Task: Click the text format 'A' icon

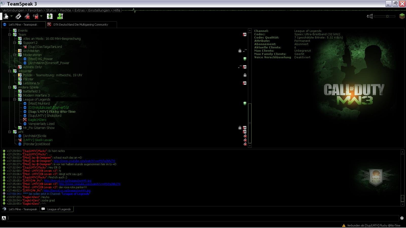Action: click(4, 218)
